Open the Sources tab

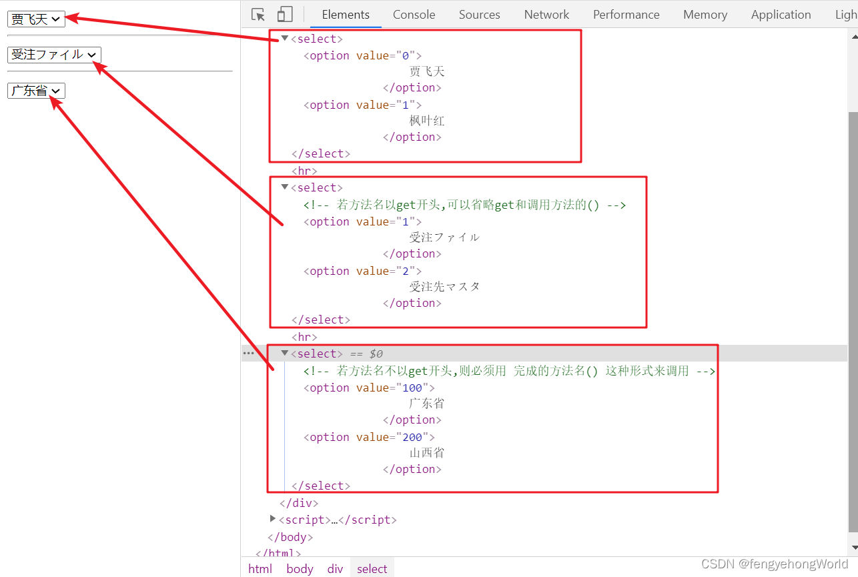pos(479,15)
